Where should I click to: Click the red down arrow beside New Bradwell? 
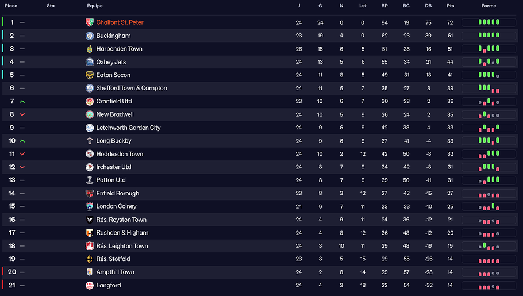[22, 114]
